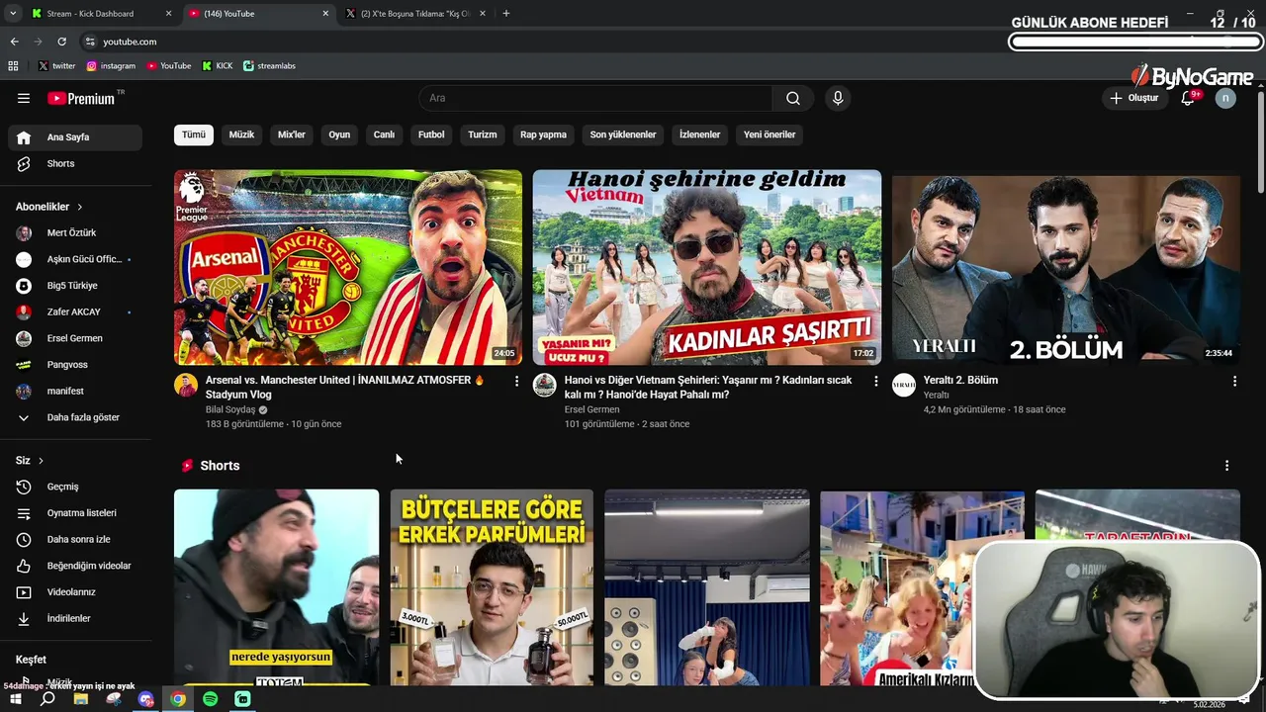Open options for the Arsenal vs. Manchester United video

tap(516, 381)
